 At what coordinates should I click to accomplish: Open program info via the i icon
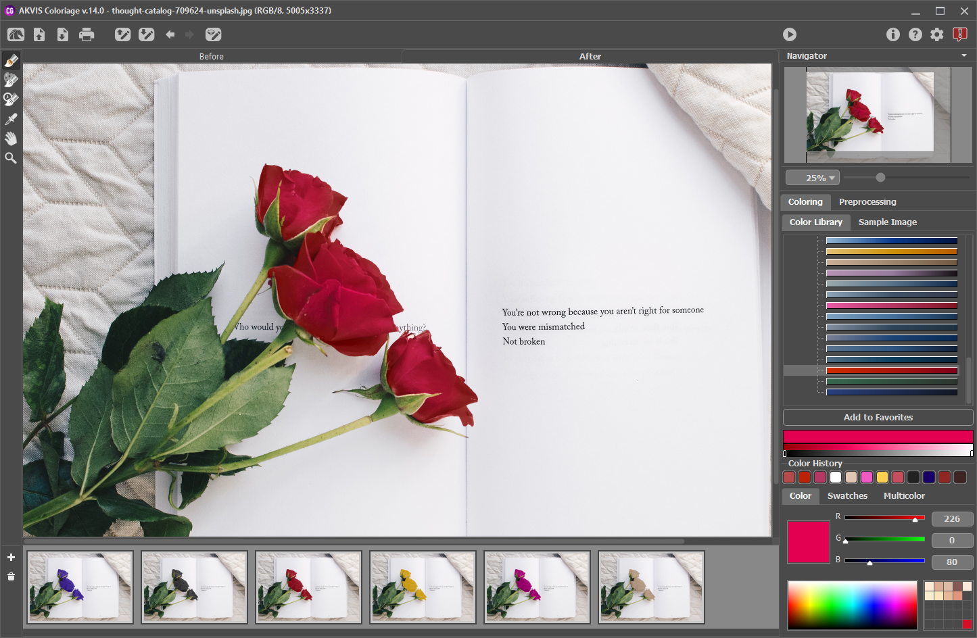coord(892,34)
